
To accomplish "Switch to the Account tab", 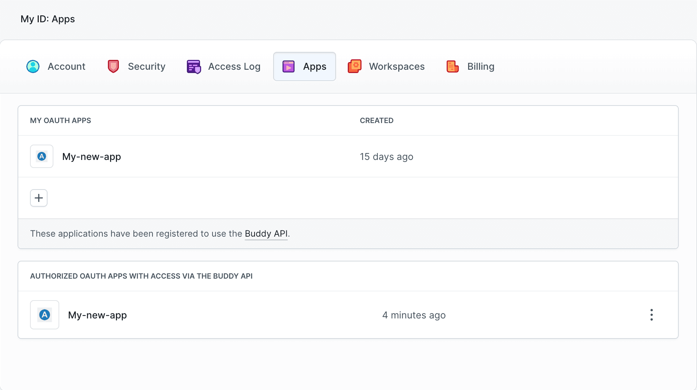I will click(66, 66).
